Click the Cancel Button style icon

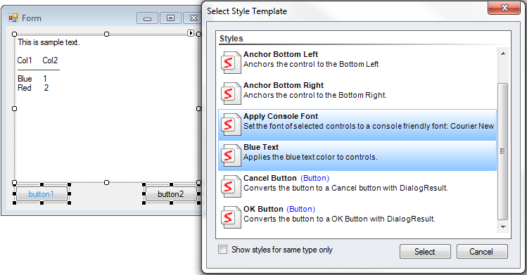(x=231, y=186)
